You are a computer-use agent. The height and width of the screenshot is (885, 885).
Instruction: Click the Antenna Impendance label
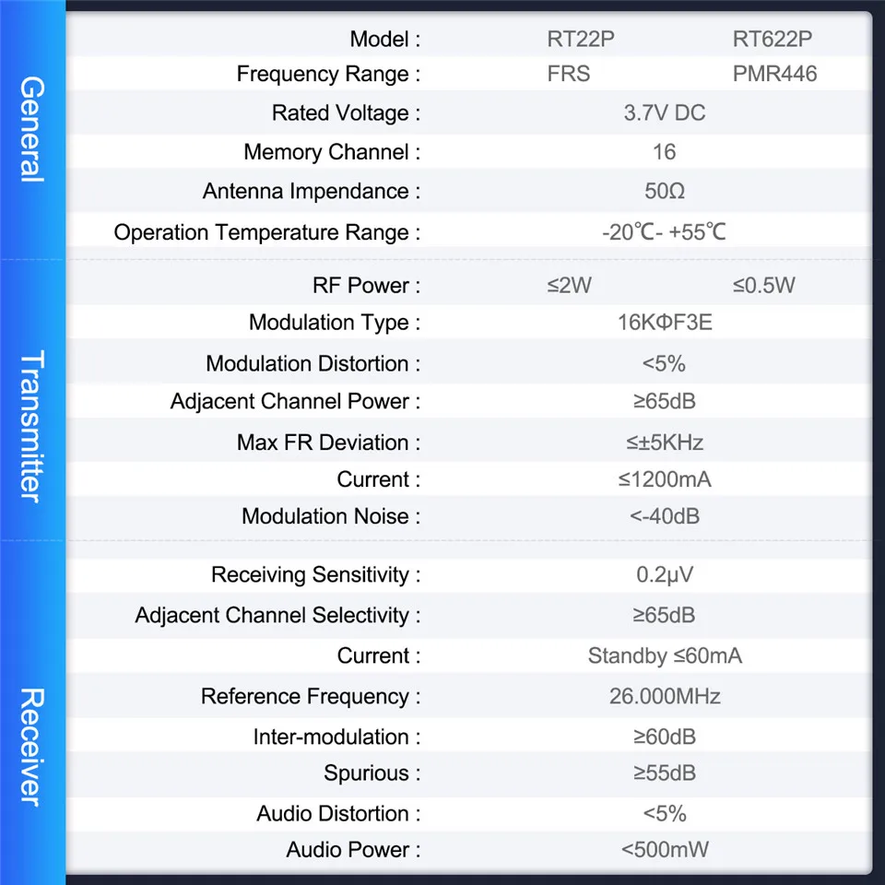point(312,192)
